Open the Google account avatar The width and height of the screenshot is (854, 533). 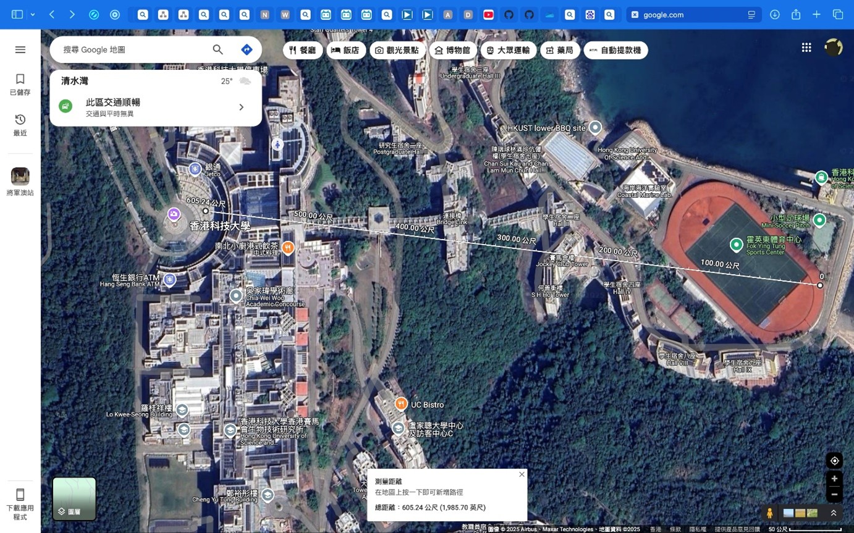click(x=834, y=48)
